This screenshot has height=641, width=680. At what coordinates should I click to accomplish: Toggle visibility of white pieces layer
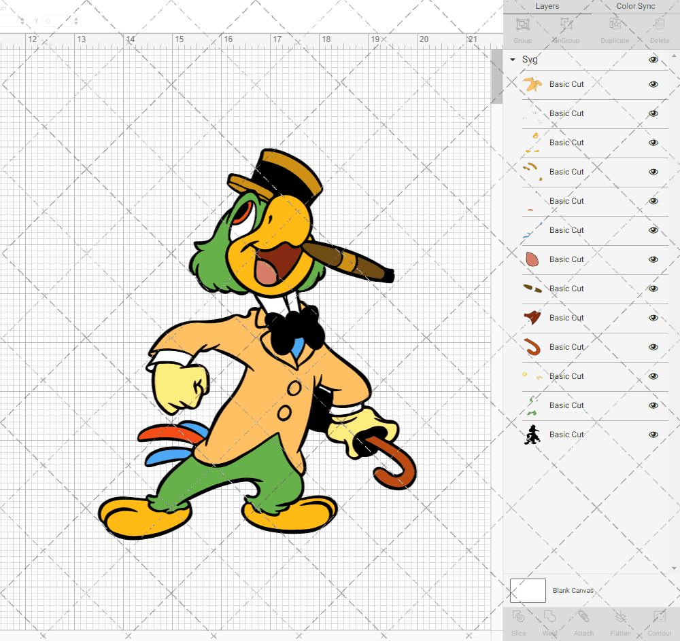[653, 113]
